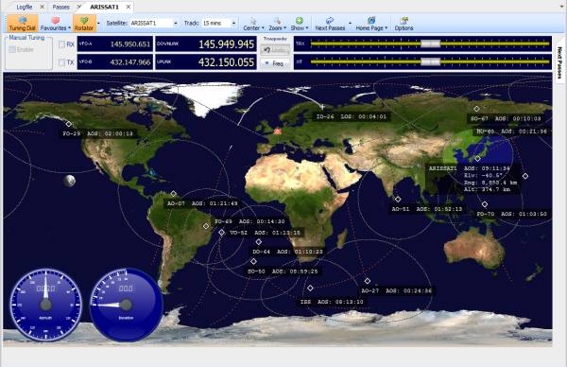Select the ISS satellite diamond marker
Image resolution: width=567 pixels, height=367 pixels.
click(x=310, y=288)
